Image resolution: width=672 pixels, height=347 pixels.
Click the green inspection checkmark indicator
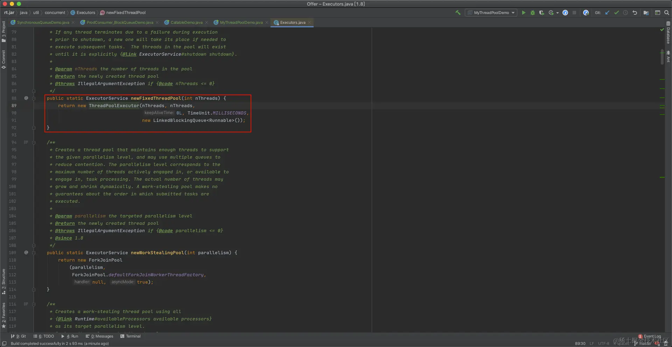[662, 30]
